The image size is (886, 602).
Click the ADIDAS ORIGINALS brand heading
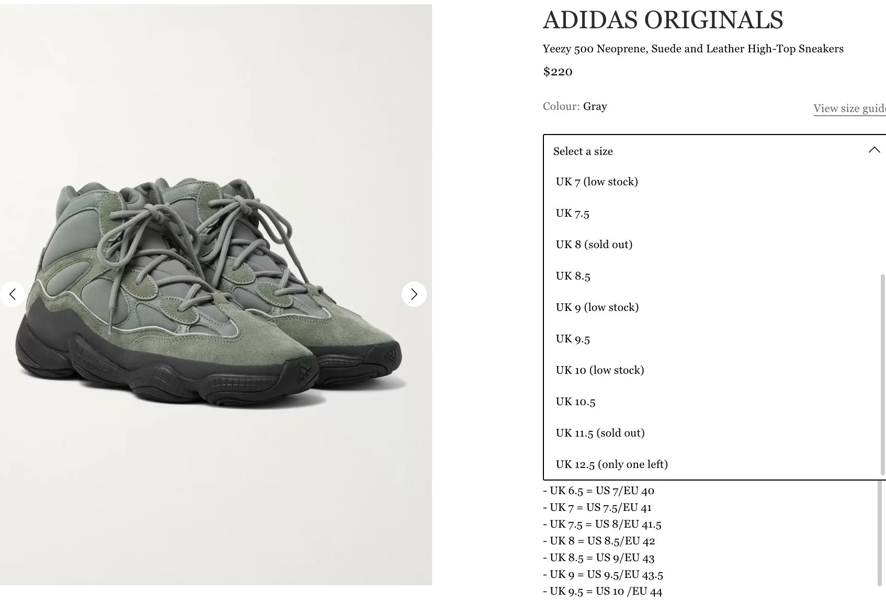tap(663, 20)
